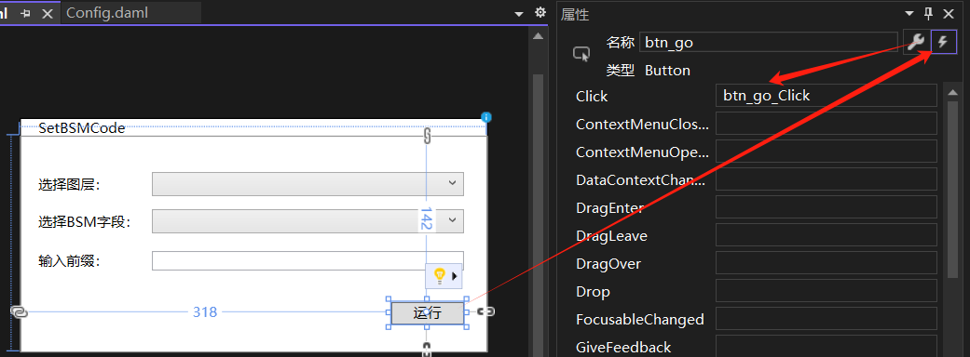Click the 选择BSM字段 label

[x=85, y=222]
